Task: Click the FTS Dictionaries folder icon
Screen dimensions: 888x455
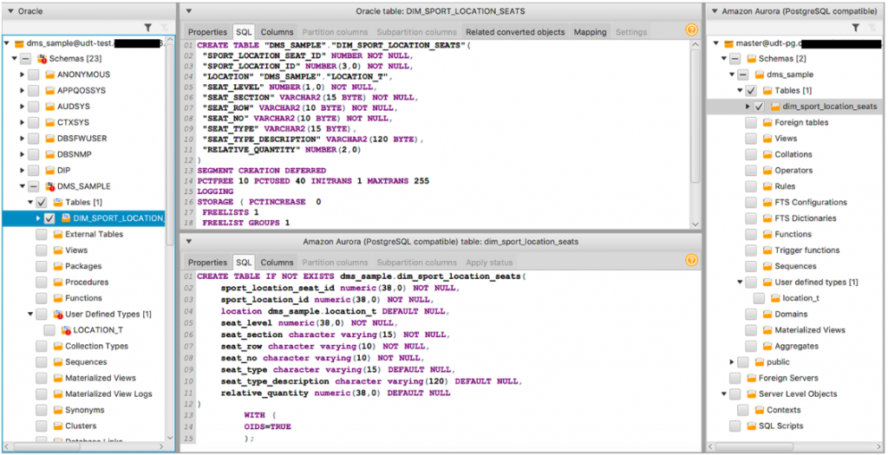Action: (767, 218)
